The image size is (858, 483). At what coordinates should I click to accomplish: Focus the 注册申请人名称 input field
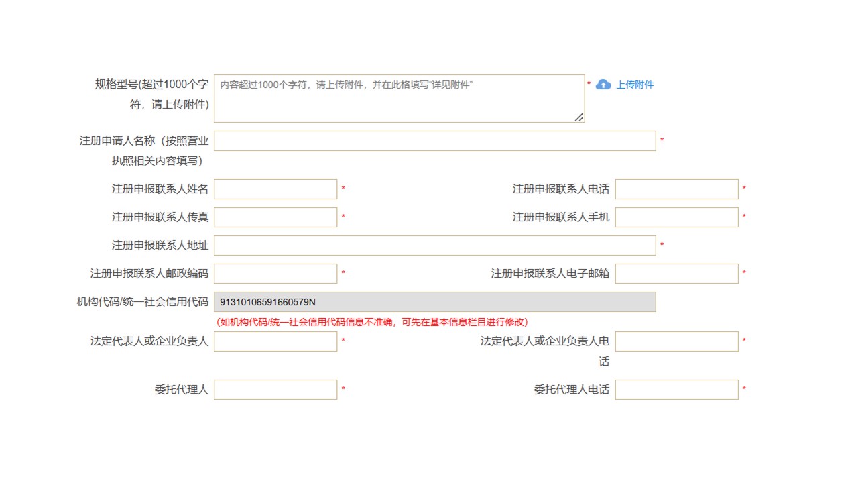click(x=434, y=141)
